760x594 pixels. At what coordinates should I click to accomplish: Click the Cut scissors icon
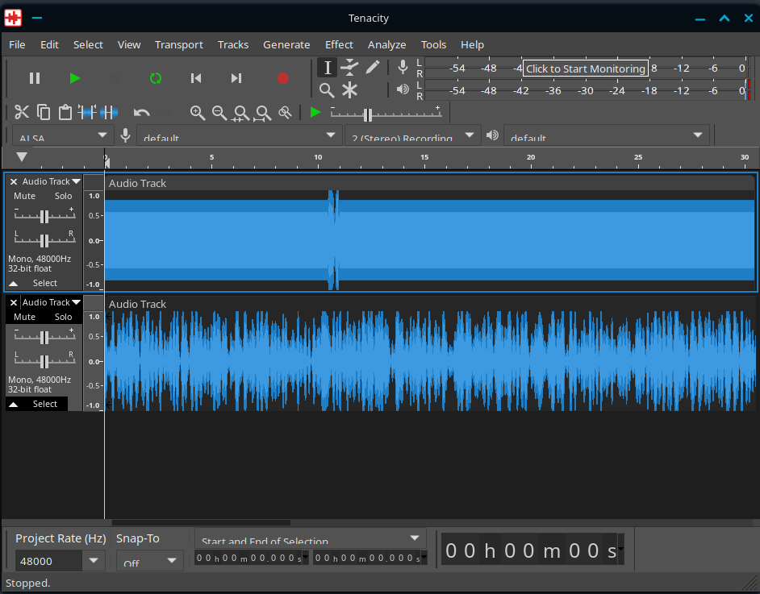22,112
